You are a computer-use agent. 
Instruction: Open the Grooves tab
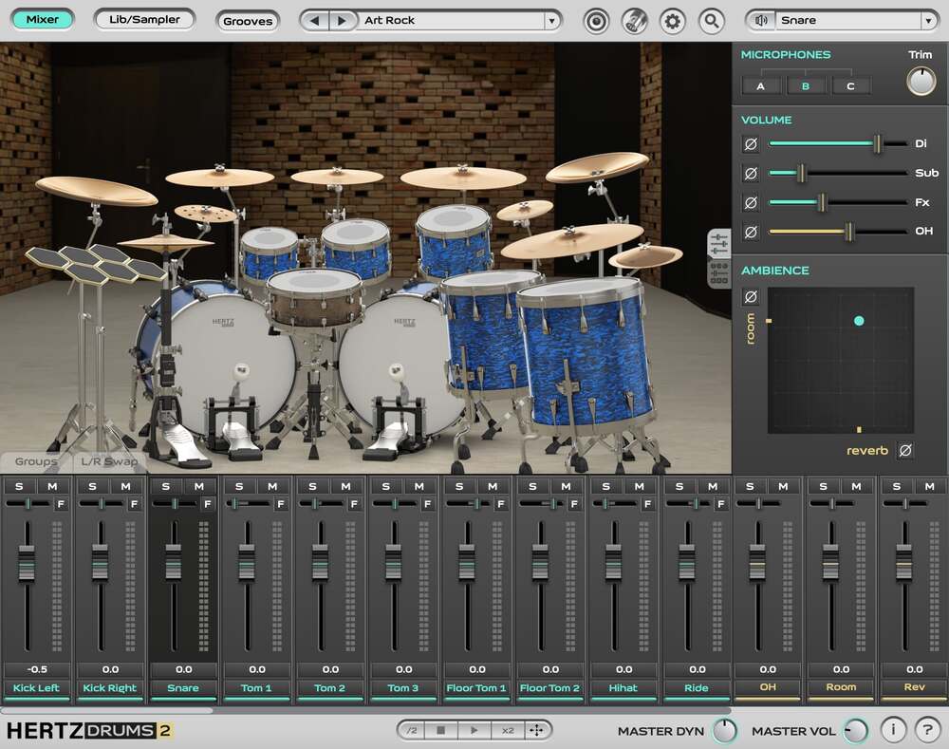[x=248, y=21]
